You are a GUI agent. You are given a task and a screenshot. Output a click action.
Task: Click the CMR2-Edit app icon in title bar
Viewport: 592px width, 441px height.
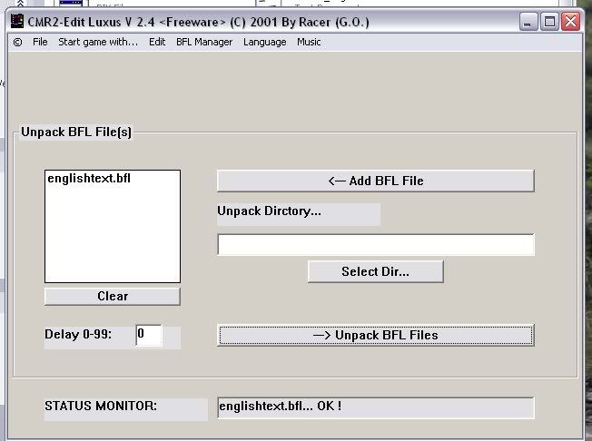[17, 21]
